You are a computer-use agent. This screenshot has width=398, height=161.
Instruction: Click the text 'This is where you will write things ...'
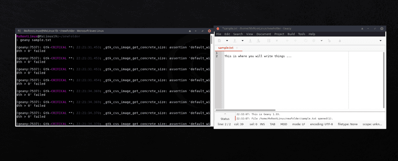pos(258,56)
